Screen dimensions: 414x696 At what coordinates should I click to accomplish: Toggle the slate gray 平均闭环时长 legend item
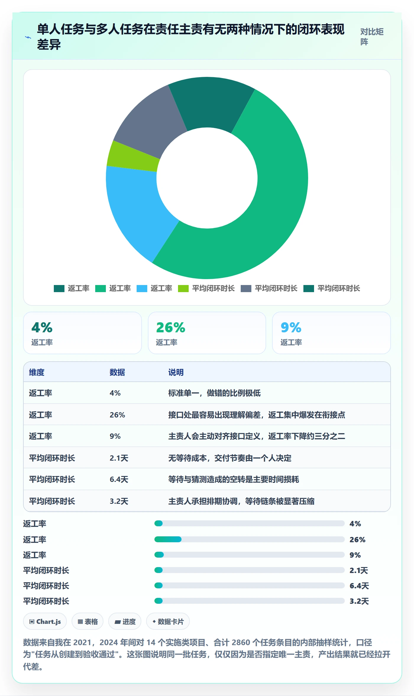pyautogui.click(x=269, y=289)
